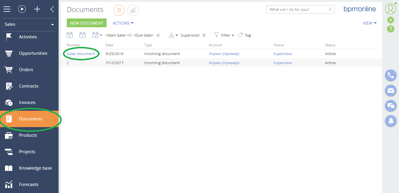Viewport: 399px width, 193px height.
Task: Submit command line with arrow button
Action: pos(330,9)
